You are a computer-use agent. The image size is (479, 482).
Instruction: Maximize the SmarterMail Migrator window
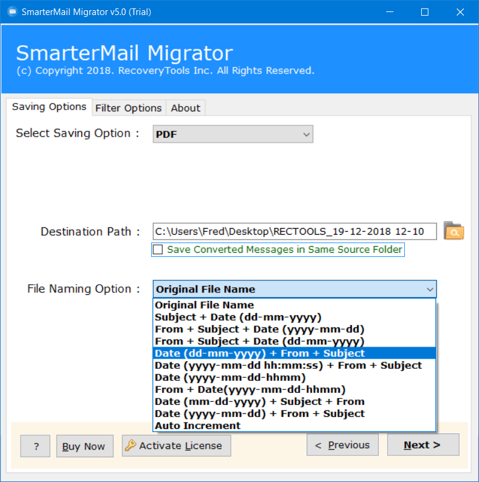[425, 12]
